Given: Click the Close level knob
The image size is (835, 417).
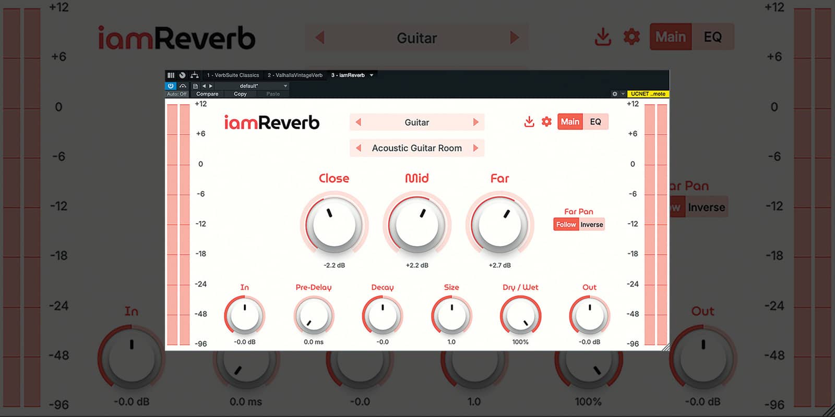Looking at the screenshot, I should coord(334,225).
